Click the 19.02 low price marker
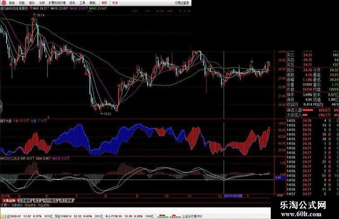339x219 pixels. pos(107,114)
